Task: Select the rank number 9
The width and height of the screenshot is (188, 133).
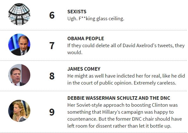Action: tap(52, 112)
